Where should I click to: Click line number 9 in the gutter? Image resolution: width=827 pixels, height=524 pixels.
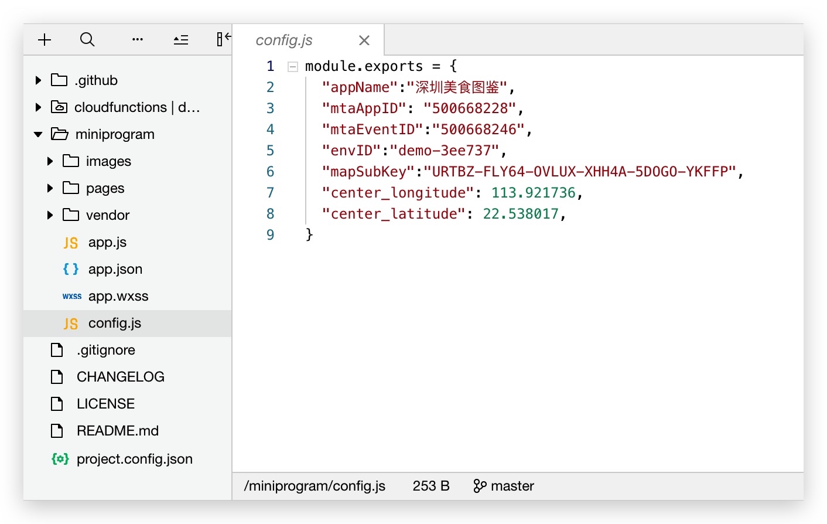(270, 235)
